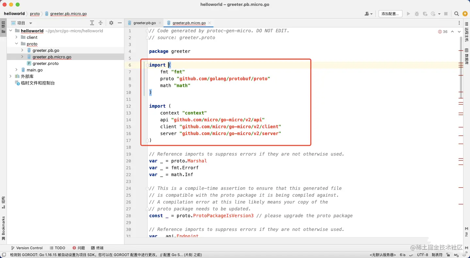
Task: Jump to previous highlighted error arrow
Action: pyautogui.click(x=452, y=32)
